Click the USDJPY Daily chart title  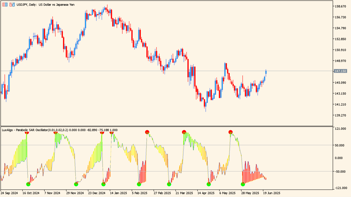tap(45, 5)
